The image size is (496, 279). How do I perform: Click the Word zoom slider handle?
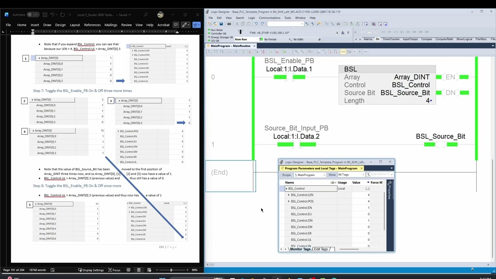pos(171,270)
